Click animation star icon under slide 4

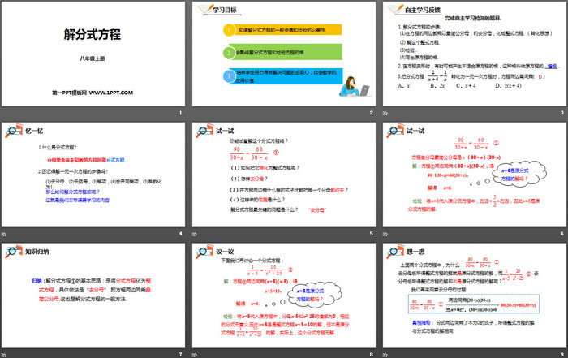(3, 234)
